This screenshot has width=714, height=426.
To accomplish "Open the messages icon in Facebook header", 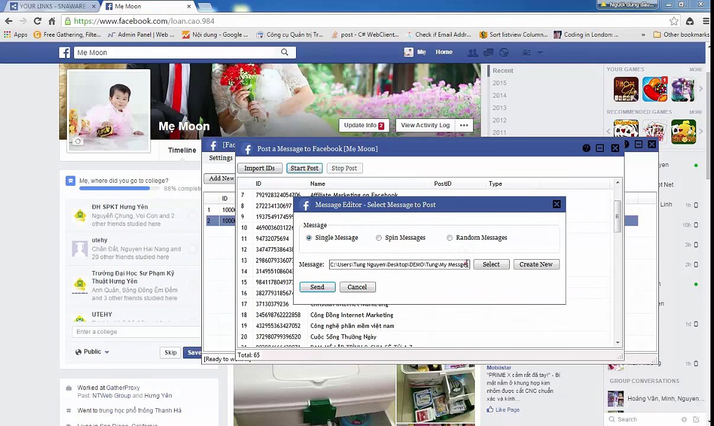I will pyautogui.click(x=488, y=52).
